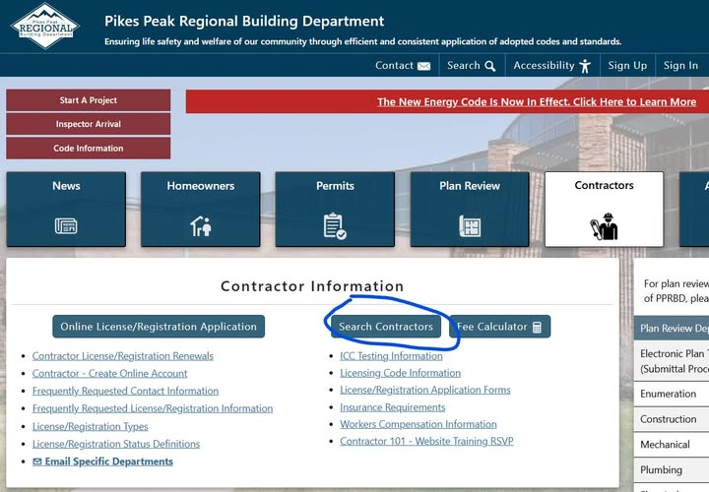709x492 pixels.
Task: Open Contractor 101 - Website Training RSVP link
Action: (426, 441)
